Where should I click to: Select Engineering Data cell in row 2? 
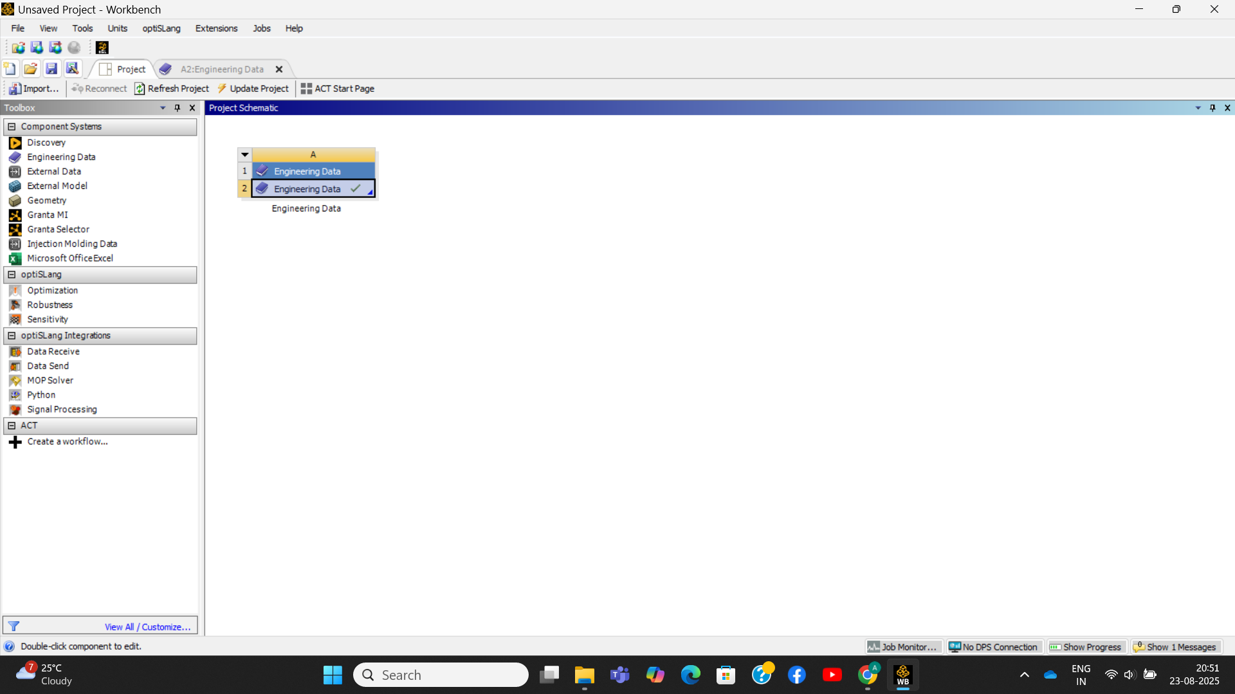tap(313, 188)
